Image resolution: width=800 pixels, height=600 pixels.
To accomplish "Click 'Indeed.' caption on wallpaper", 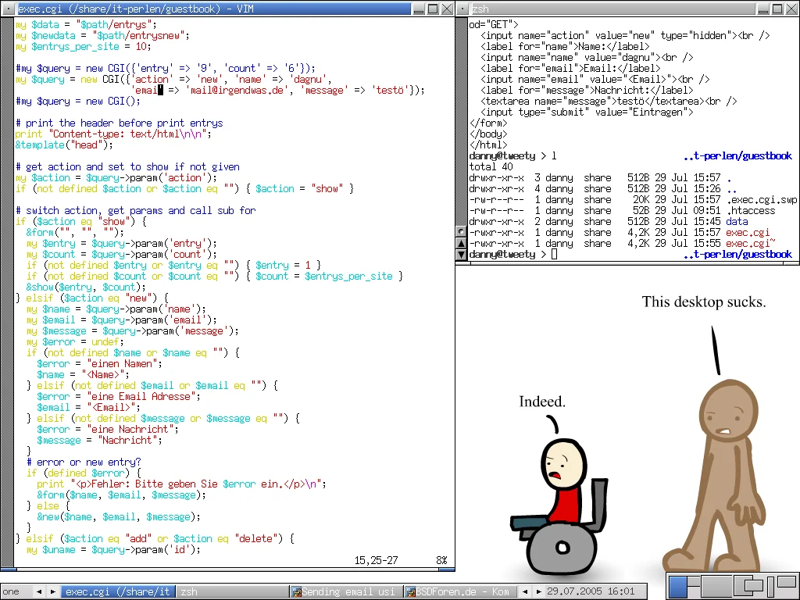I will [x=542, y=402].
